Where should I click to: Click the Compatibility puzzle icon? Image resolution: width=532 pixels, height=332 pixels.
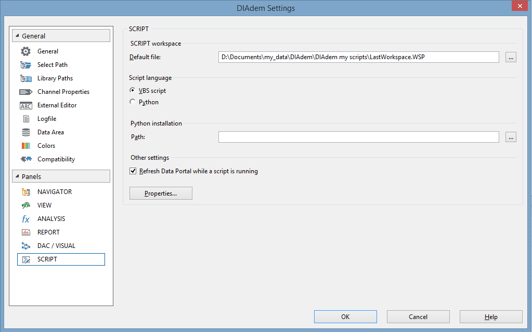26,159
